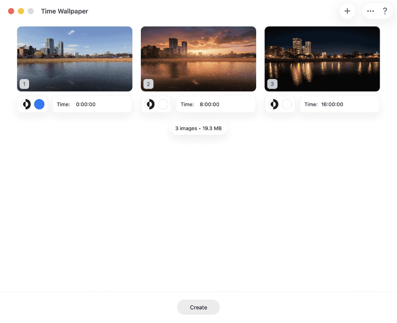Viewport: 397px width, 323px height.
Task: Toggle appearance icon for image 2
Action: [150, 104]
